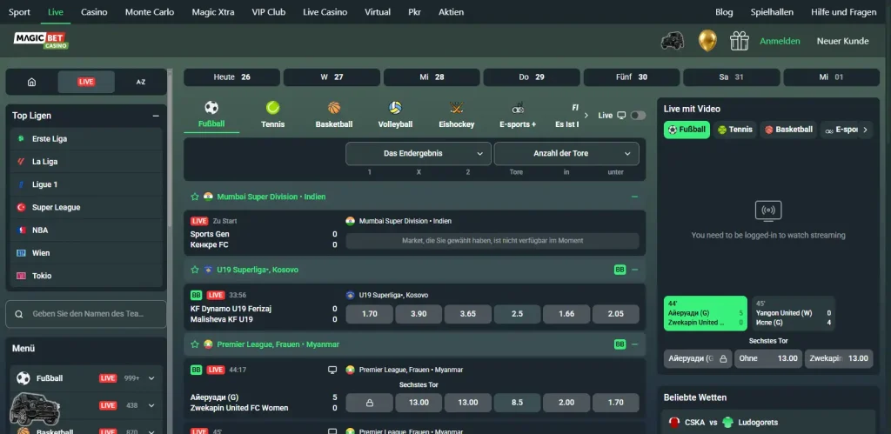Select odds 1.70 for KF Dynamo U19
This screenshot has width=891, height=434.
click(x=369, y=314)
